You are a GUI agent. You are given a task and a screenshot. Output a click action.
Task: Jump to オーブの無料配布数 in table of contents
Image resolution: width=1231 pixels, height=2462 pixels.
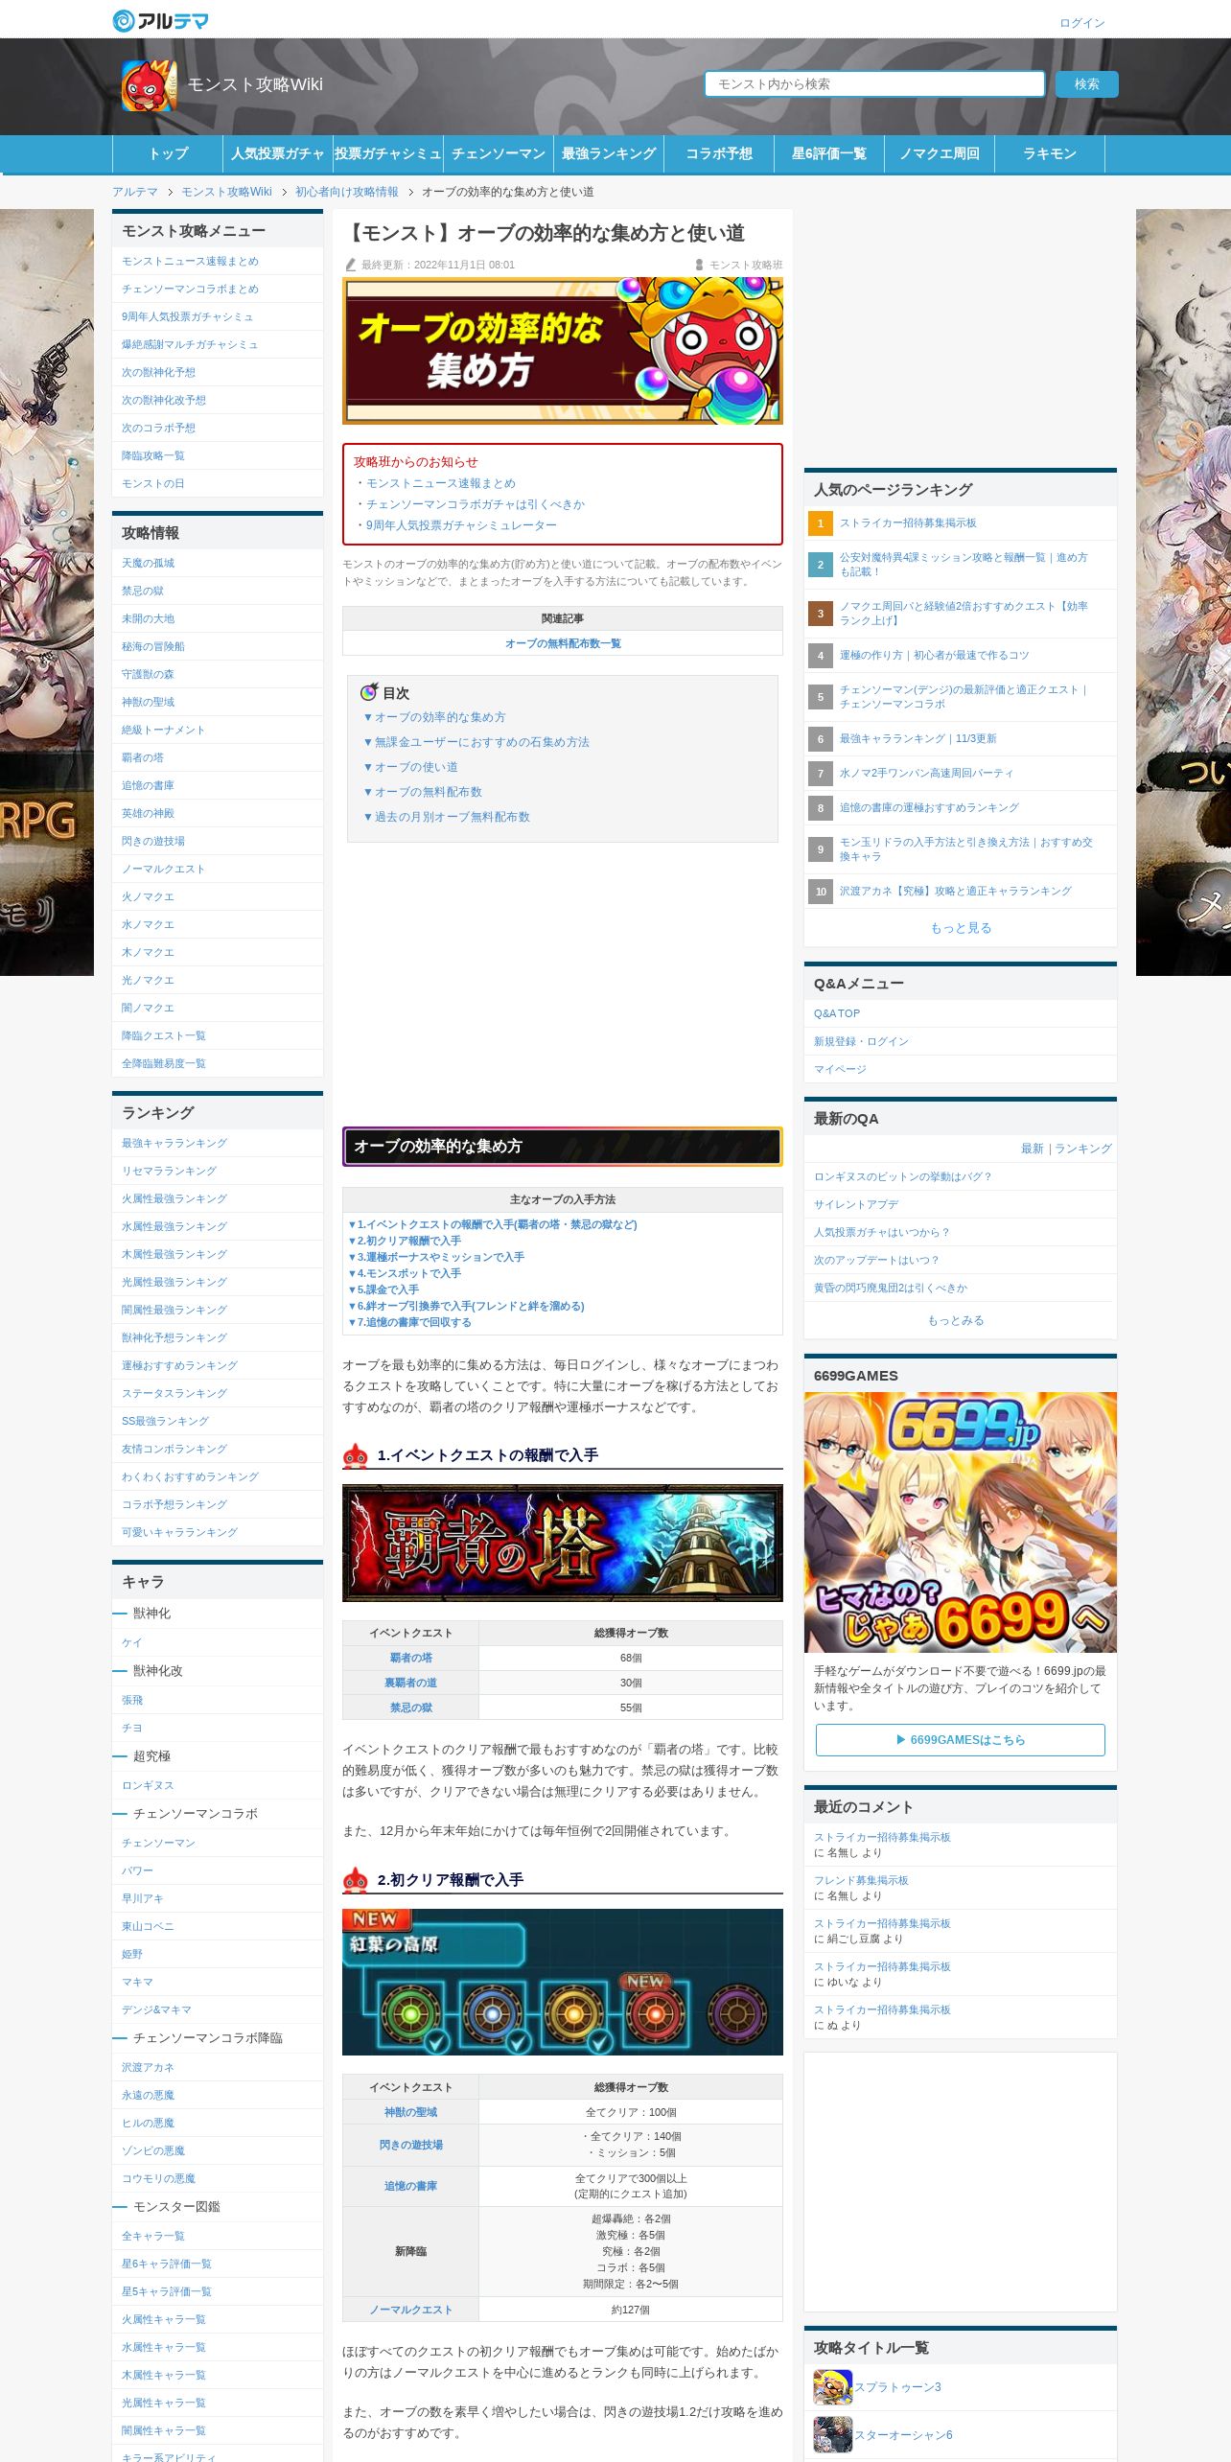[x=423, y=792]
